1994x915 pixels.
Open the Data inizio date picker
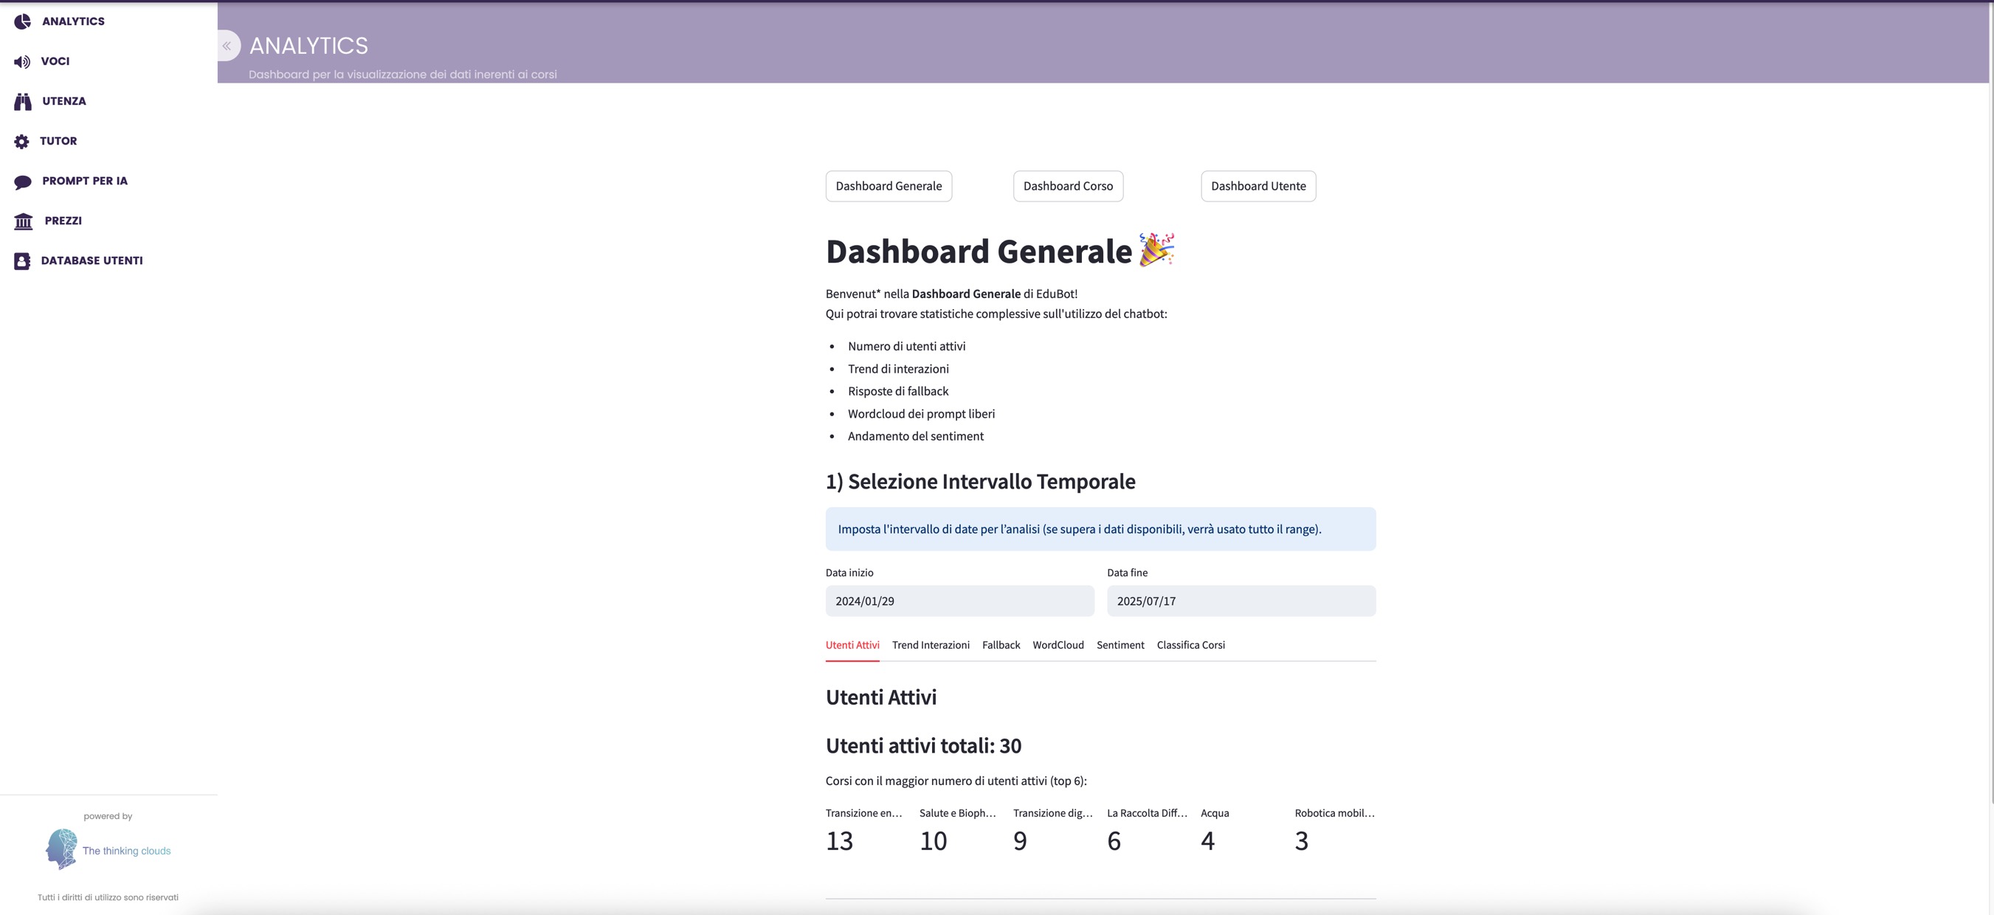[x=959, y=601]
